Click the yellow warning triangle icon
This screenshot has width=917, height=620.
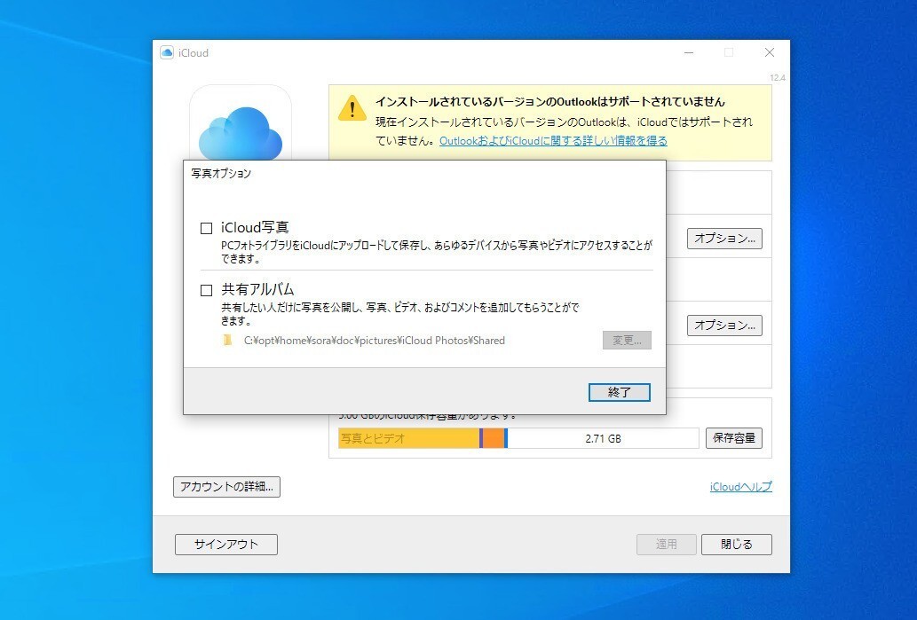[352, 109]
